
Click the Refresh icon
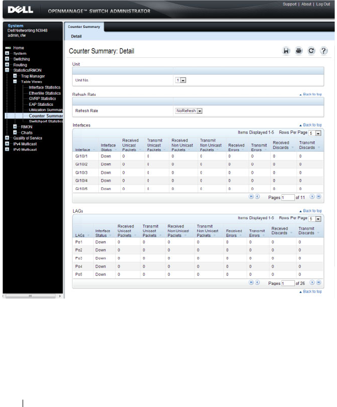tap(311, 51)
